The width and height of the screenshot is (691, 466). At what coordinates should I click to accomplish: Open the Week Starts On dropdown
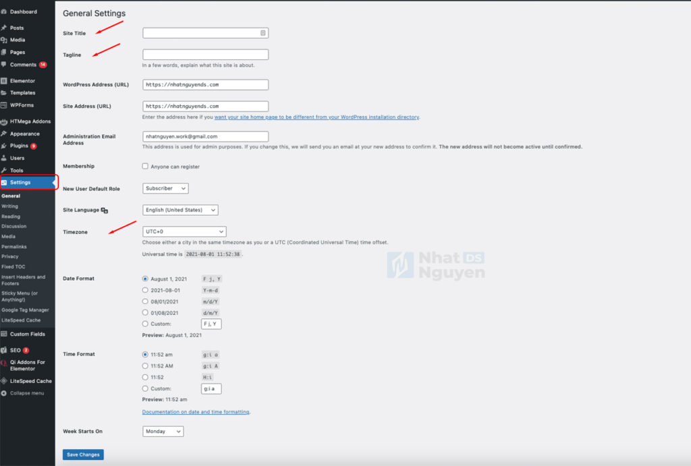pyautogui.click(x=162, y=431)
